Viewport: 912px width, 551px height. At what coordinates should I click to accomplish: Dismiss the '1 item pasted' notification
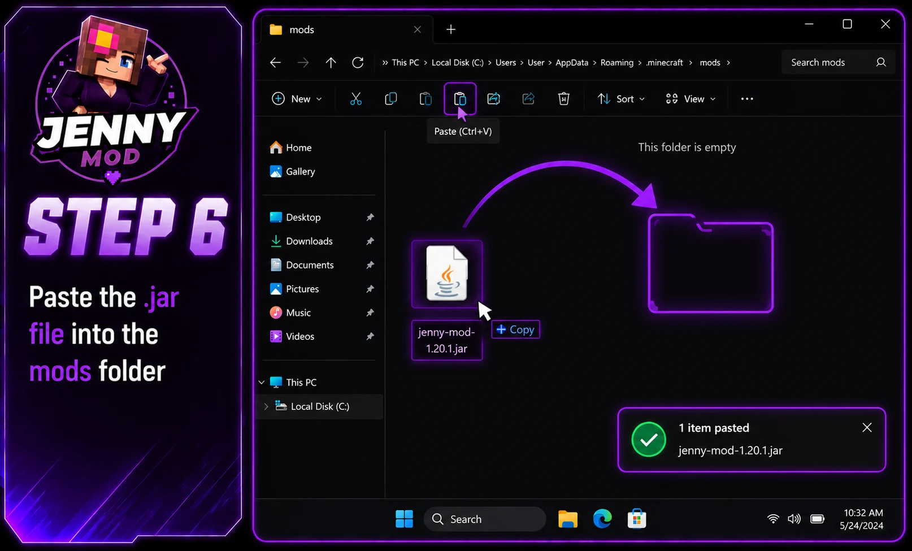(867, 427)
